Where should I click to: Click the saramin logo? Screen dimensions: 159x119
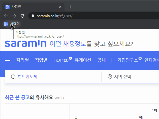coord(26,43)
